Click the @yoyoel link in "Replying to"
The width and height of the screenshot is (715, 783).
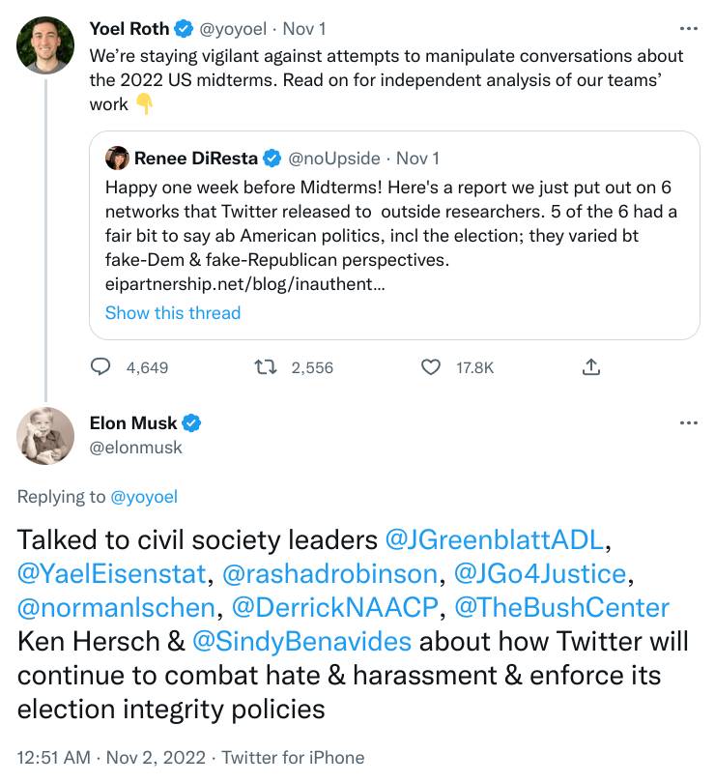144,497
